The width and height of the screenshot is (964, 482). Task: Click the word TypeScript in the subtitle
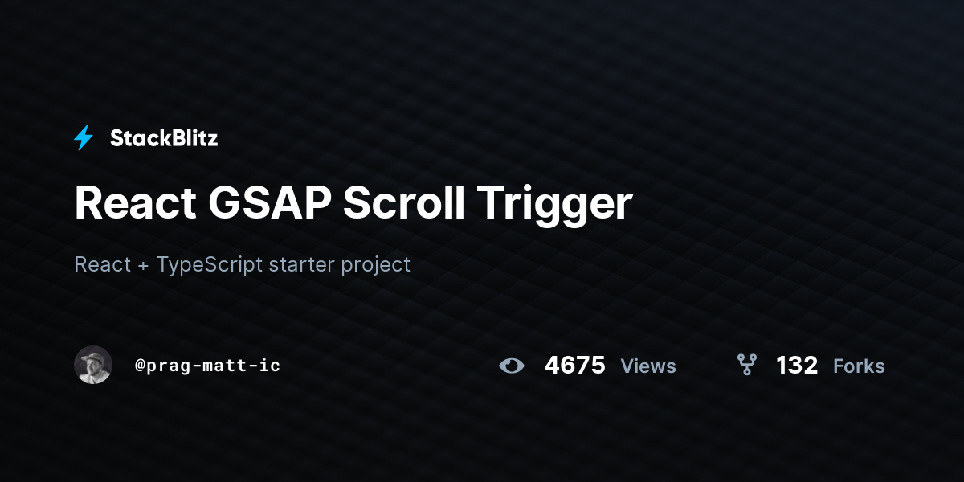click(210, 264)
